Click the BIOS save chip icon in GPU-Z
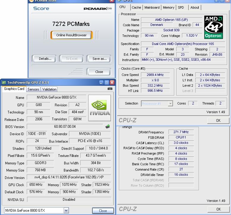Image resolution: width=231 pixels, height=215 pixels. 108,127
